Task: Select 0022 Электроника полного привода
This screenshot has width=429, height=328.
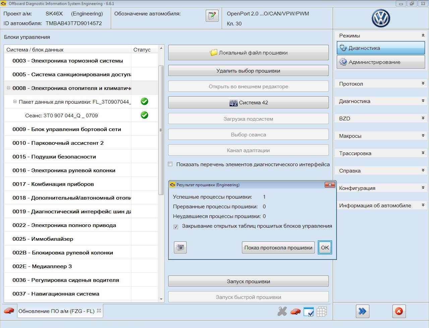Action: (81, 225)
